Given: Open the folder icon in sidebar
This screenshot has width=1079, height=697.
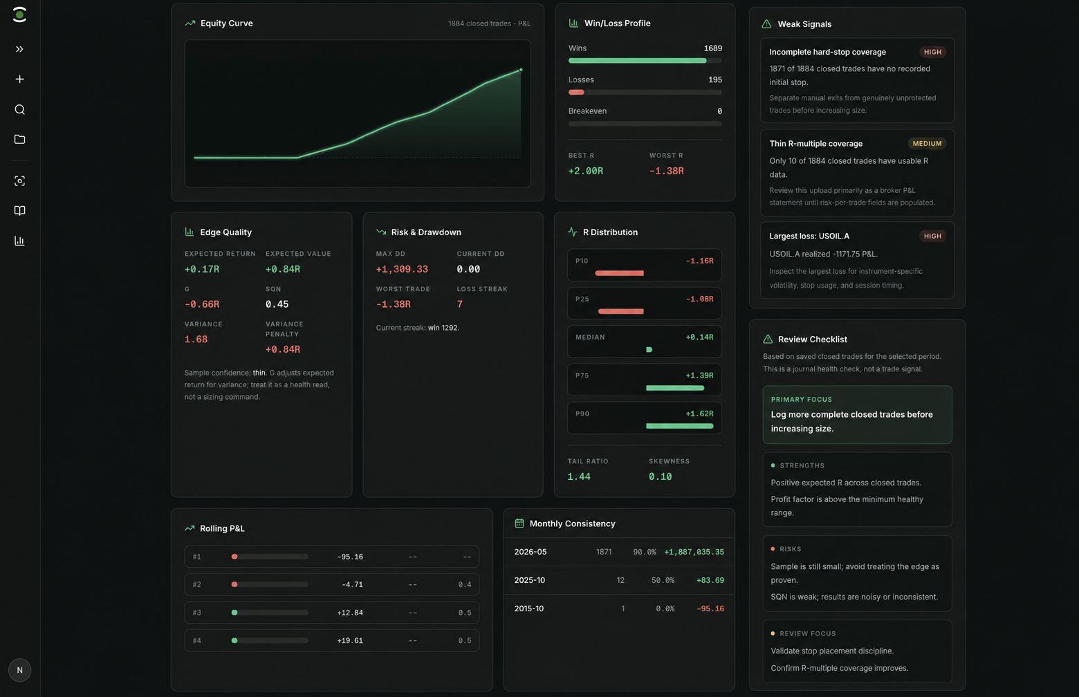Looking at the screenshot, I should click(19, 140).
